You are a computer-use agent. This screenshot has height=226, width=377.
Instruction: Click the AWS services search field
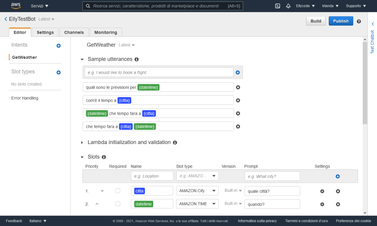coord(162,6)
